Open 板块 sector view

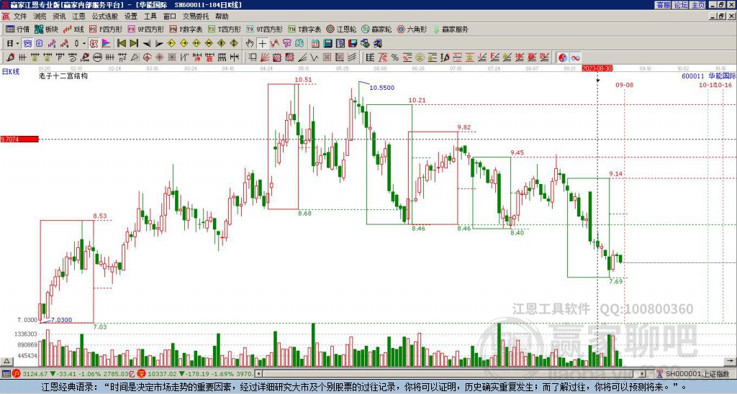(47, 29)
